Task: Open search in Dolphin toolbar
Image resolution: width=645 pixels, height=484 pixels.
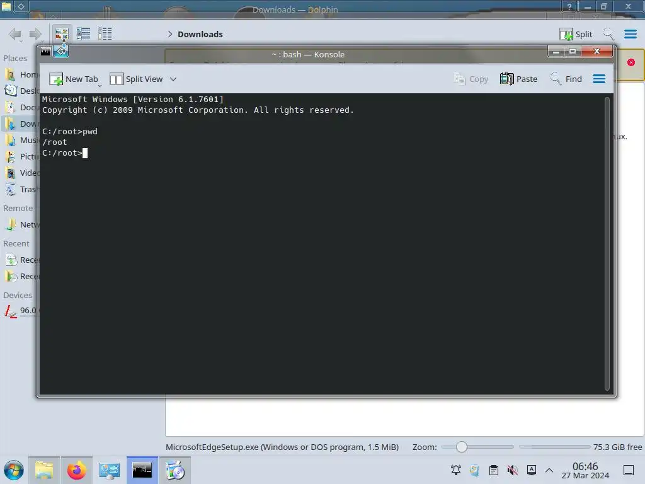Action: (608, 34)
